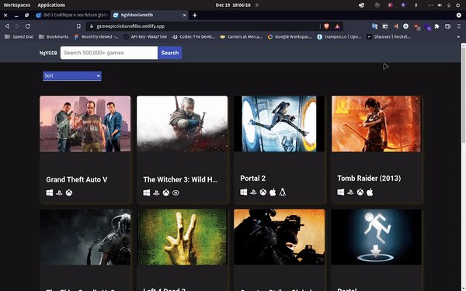
Task: Click the Portal 2 game title
Action: point(253,178)
